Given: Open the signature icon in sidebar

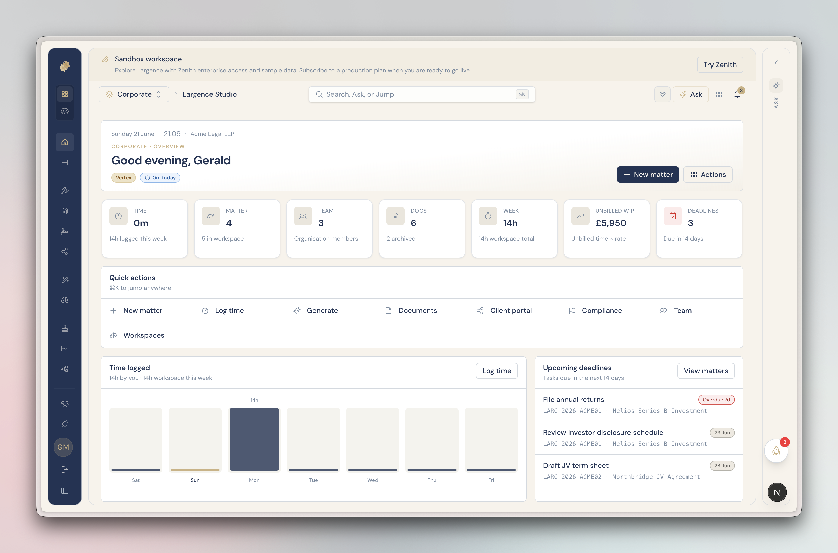Looking at the screenshot, I should [x=65, y=231].
